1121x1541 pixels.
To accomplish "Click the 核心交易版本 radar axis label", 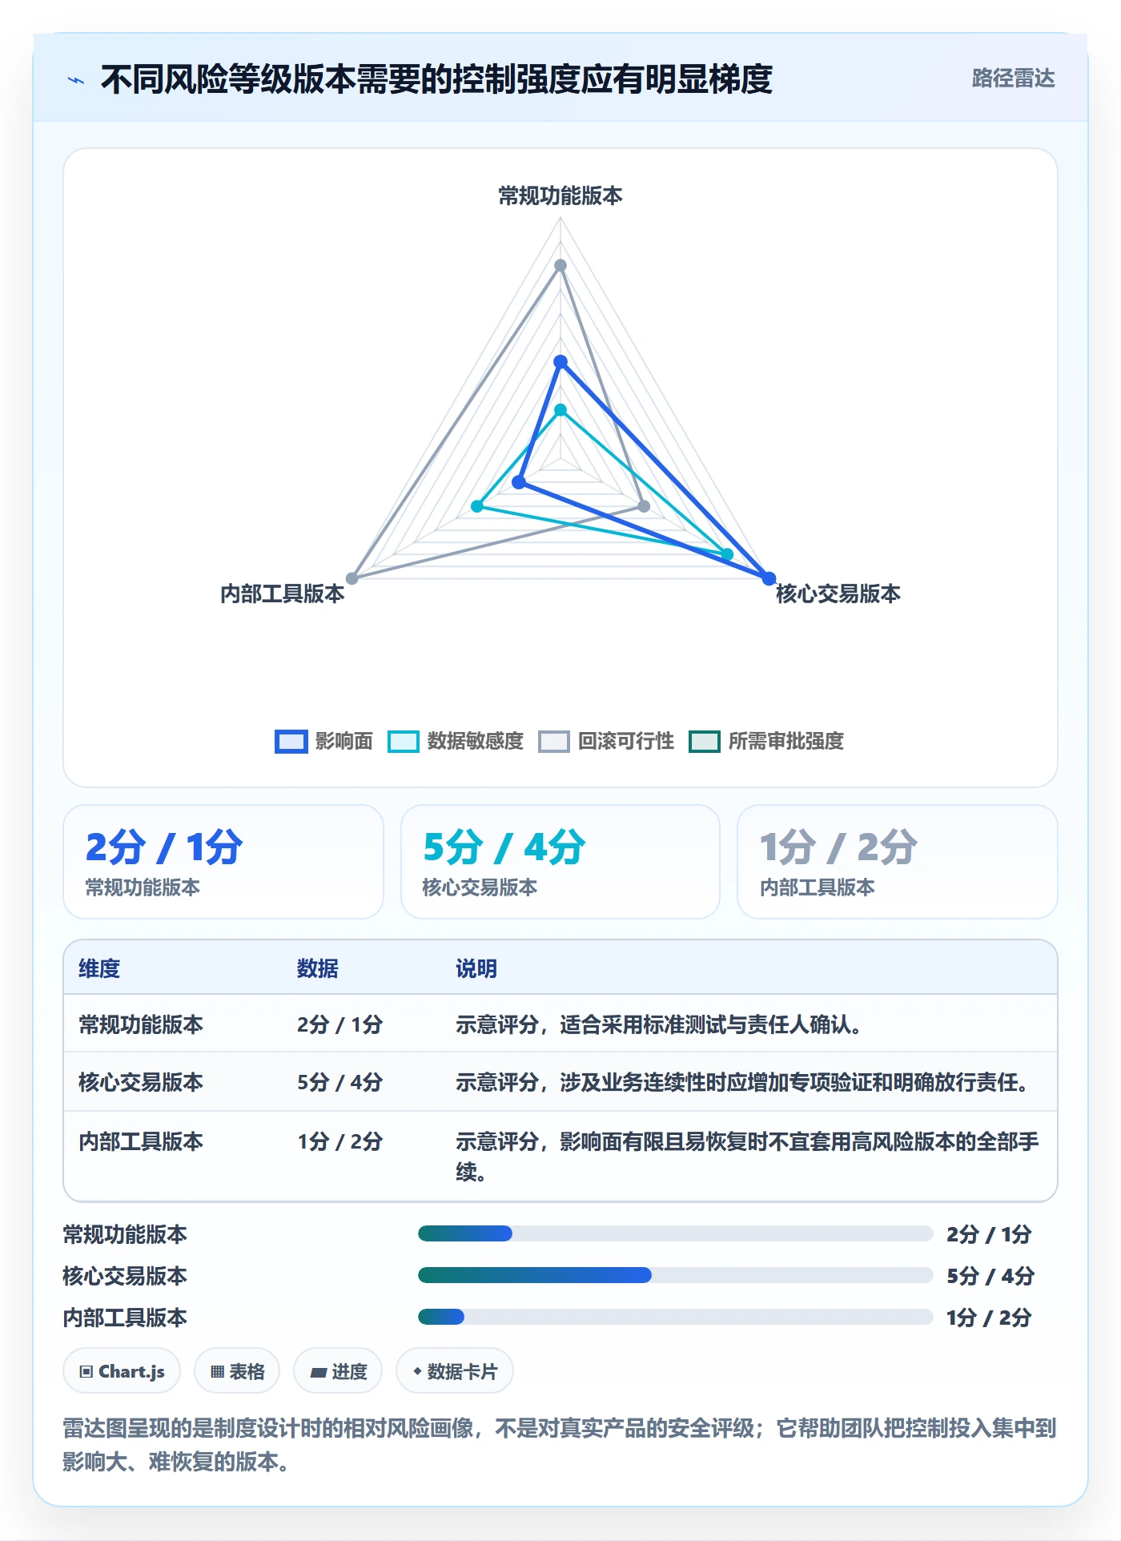I will coord(838,593).
